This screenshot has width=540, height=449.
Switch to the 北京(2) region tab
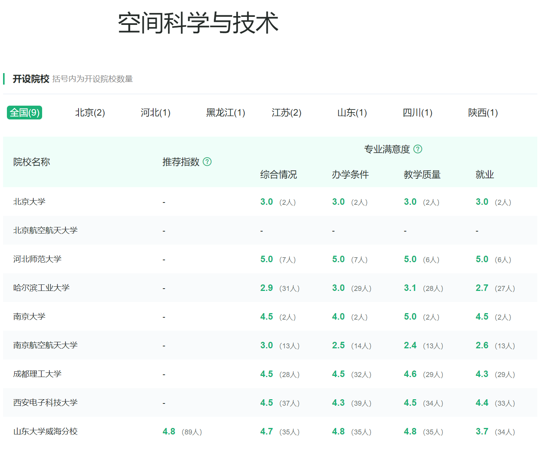(x=90, y=113)
